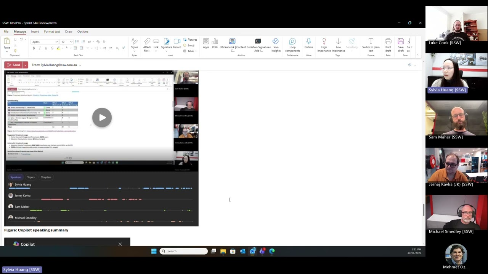The width and height of the screenshot is (488, 274).
Task: Toggle numbered list
Action: point(83,41)
